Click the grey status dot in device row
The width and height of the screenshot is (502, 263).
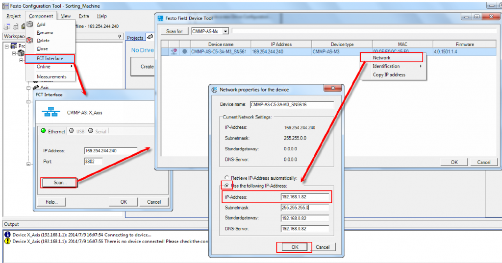point(185,51)
